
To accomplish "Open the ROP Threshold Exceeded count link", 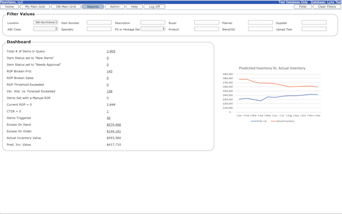I will coord(108,85).
